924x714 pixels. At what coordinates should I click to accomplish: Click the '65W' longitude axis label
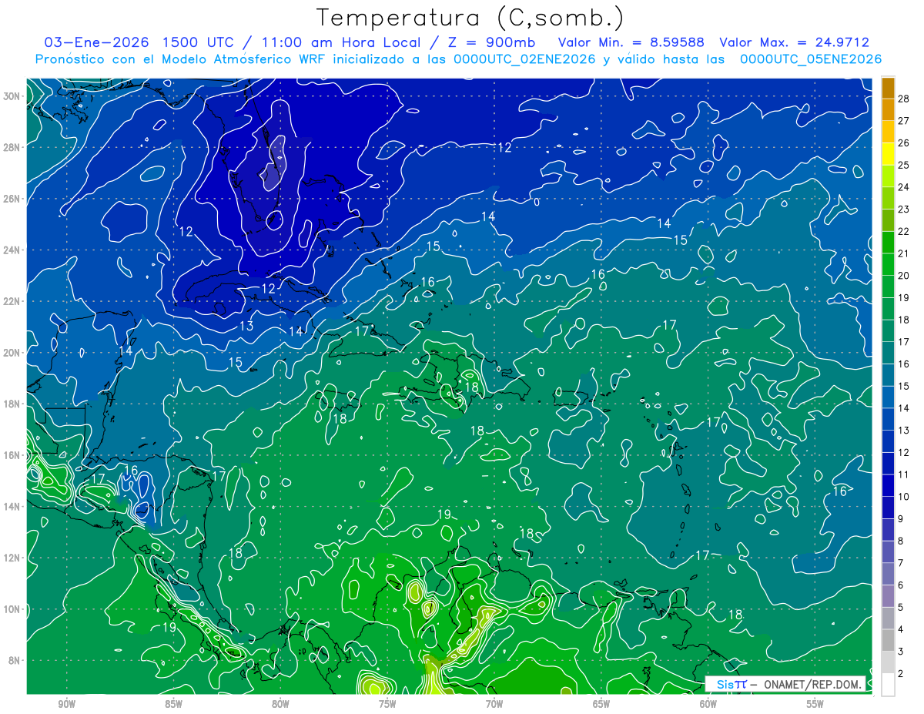[601, 704]
